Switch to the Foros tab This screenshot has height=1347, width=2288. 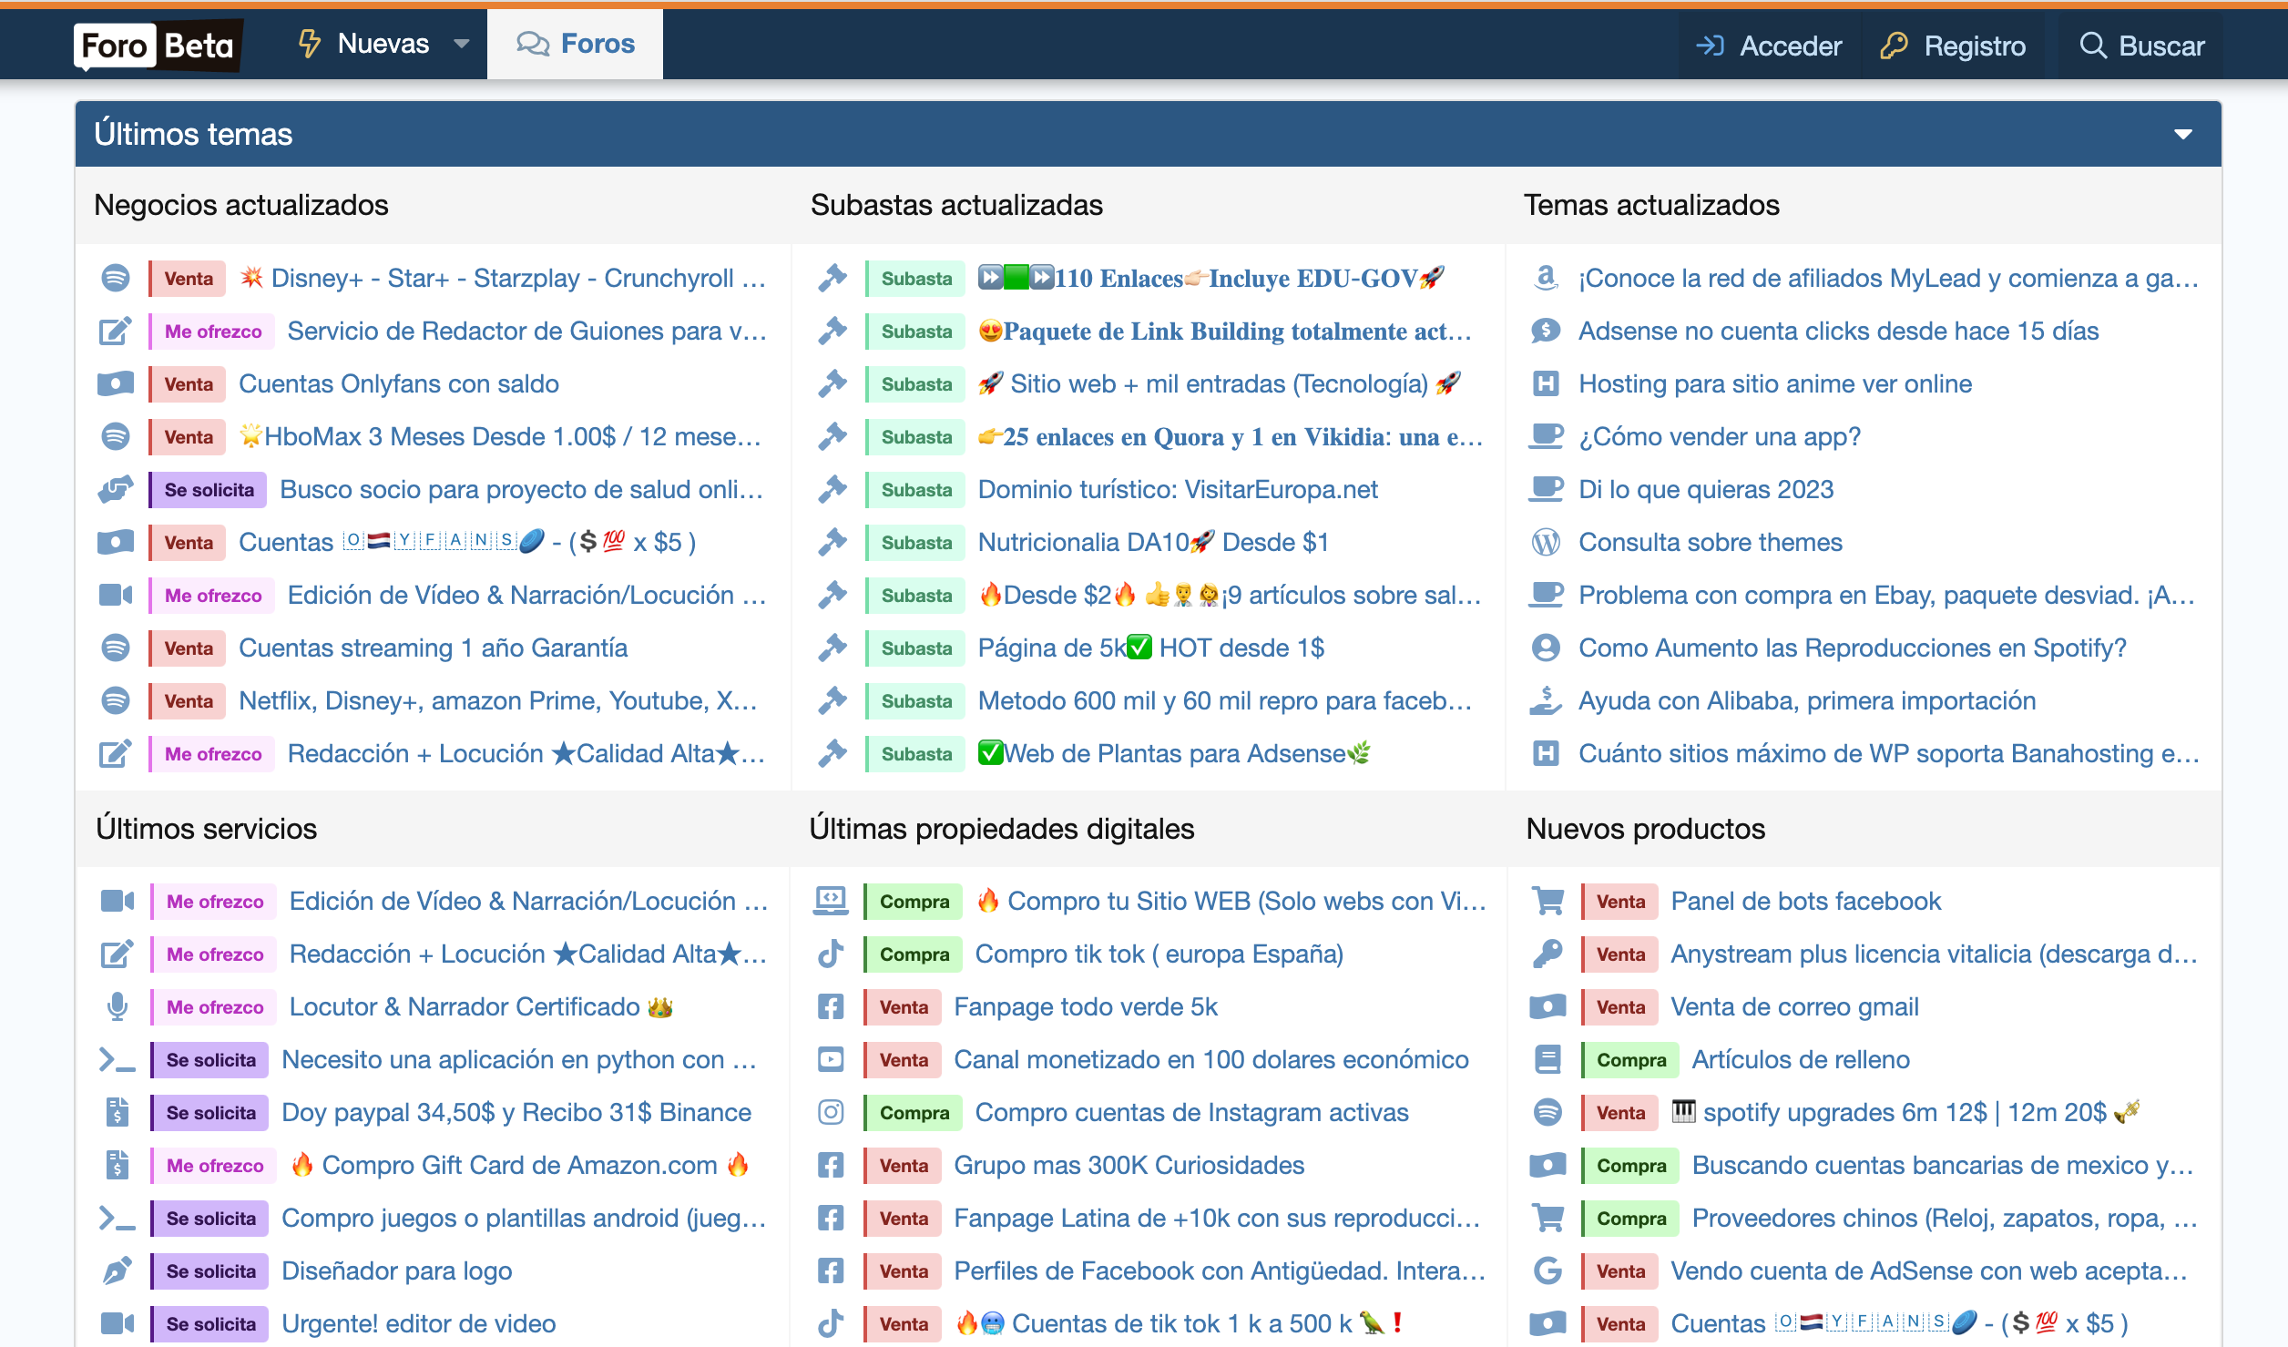[575, 44]
